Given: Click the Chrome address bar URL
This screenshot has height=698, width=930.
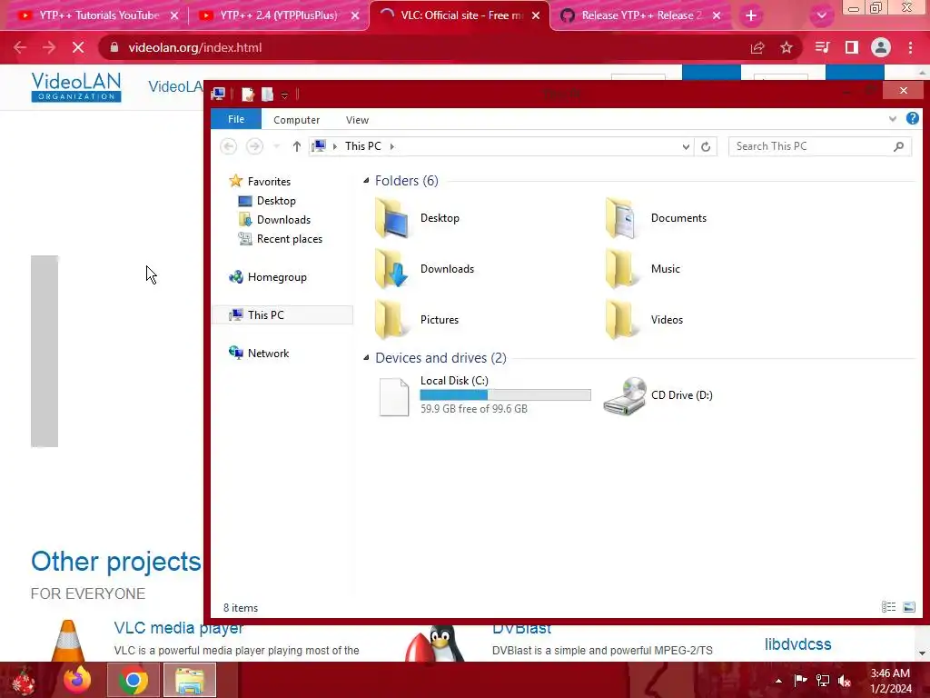Looking at the screenshot, I should coord(195,47).
